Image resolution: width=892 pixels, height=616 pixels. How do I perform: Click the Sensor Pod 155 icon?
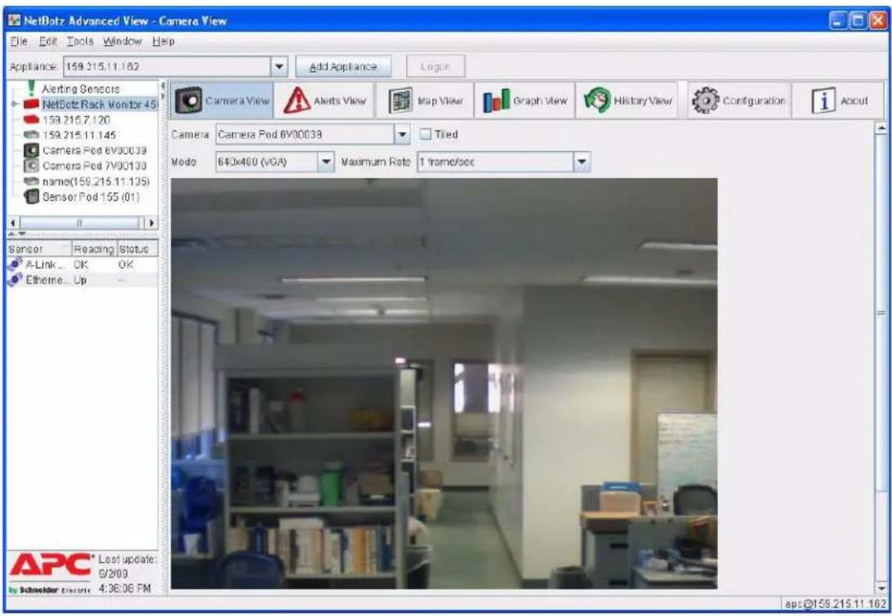(31, 197)
